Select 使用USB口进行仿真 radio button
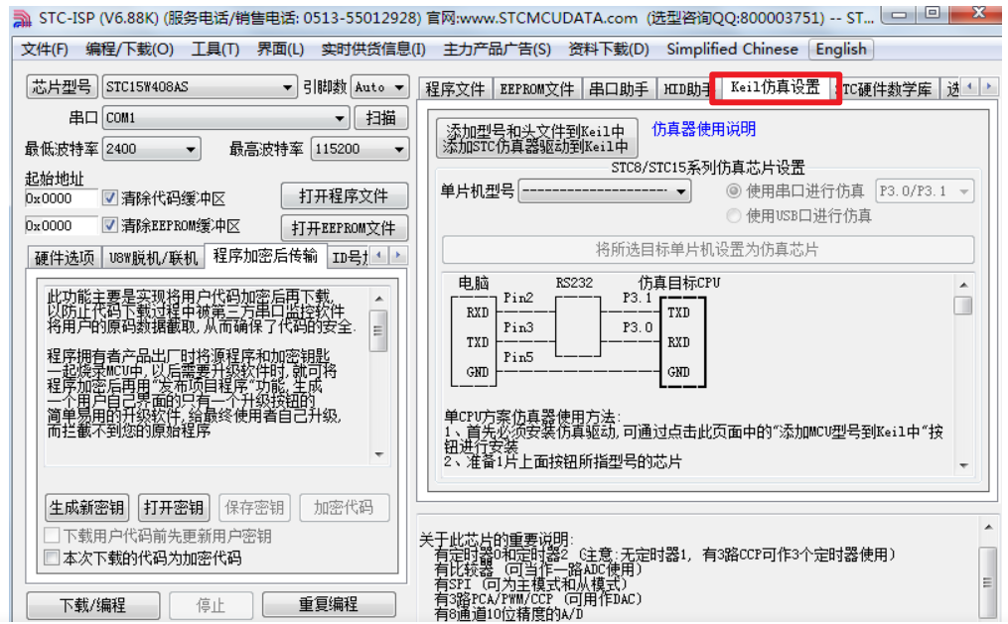The height and width of the screenshot is (624, 1008). click(733, 215)
